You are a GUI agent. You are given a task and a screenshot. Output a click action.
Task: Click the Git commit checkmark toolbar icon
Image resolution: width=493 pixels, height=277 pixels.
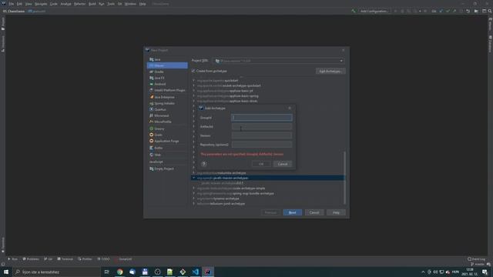pos(448,11)
